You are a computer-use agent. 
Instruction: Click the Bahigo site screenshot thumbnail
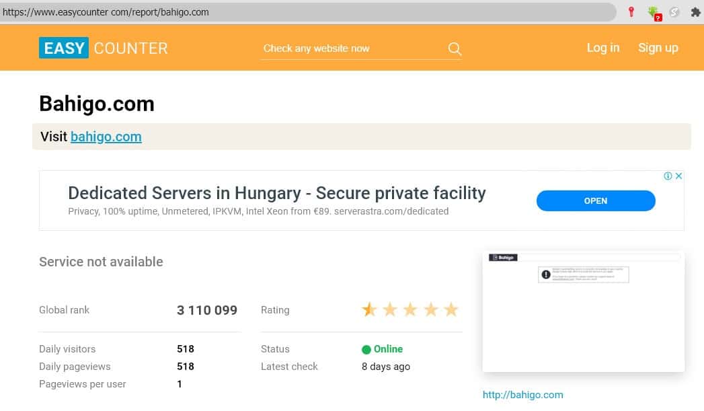(x=583, y=311)
